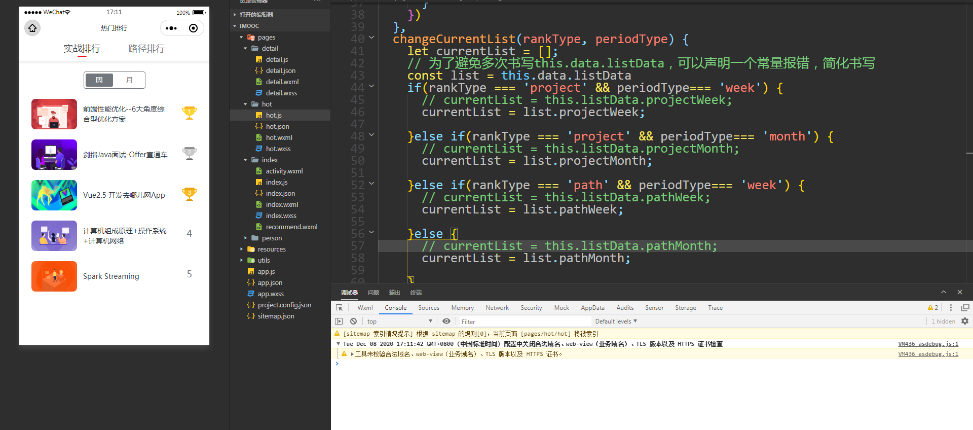
Task: Open the mini program three-dots menu
Action: click(171, 28)
